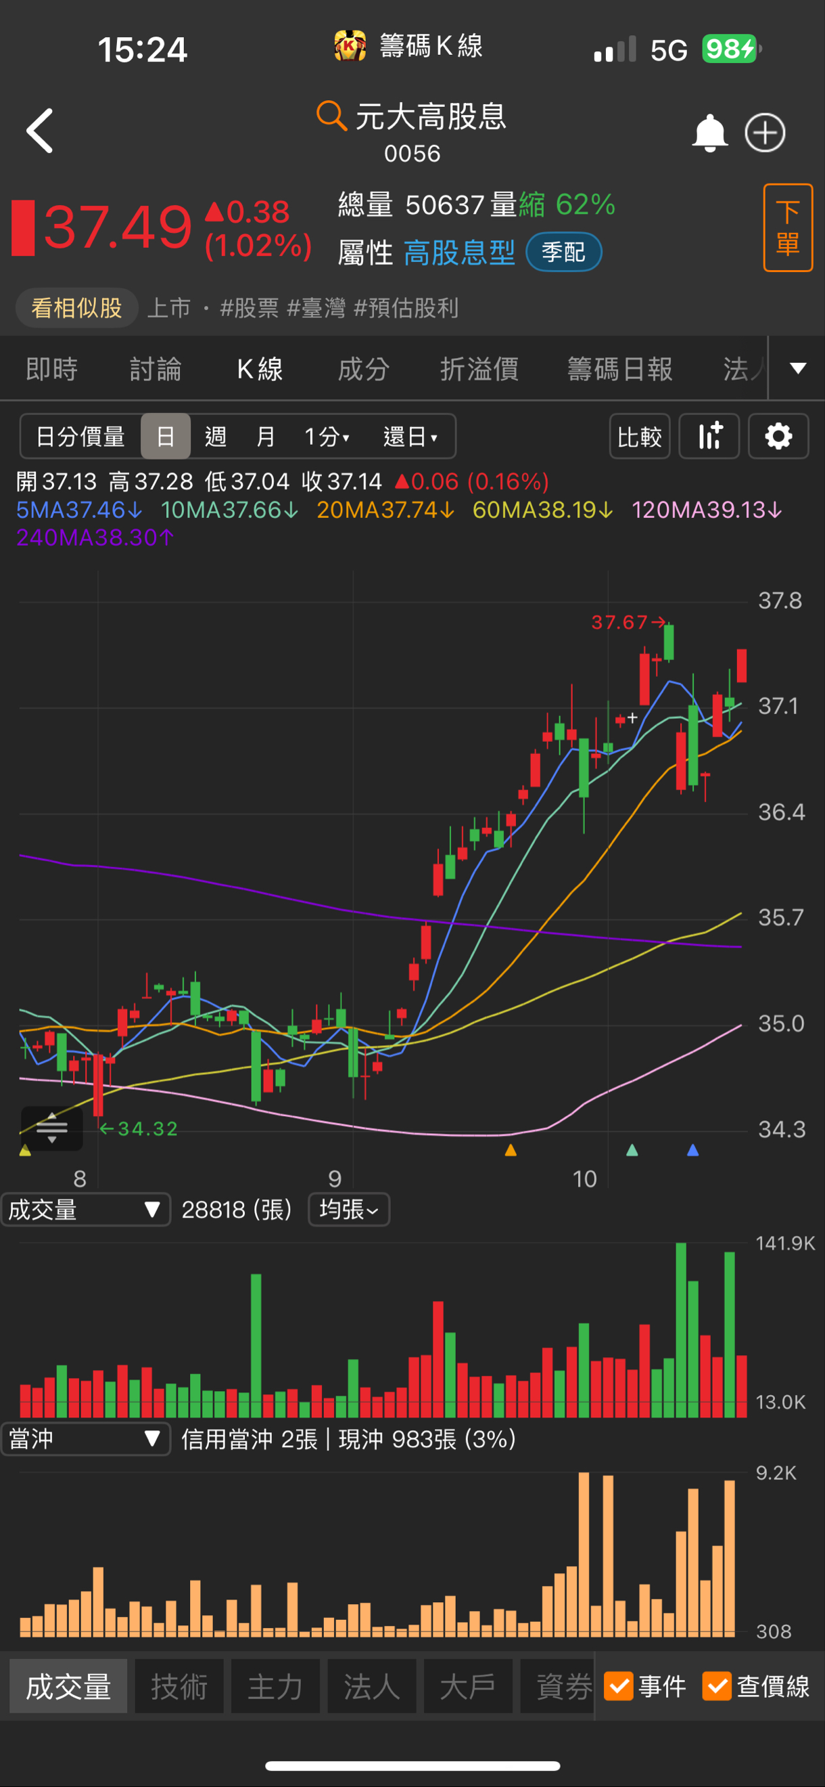Open price alert bell icon
This screenshot has height=1787, width=825.
pos(709,133)
